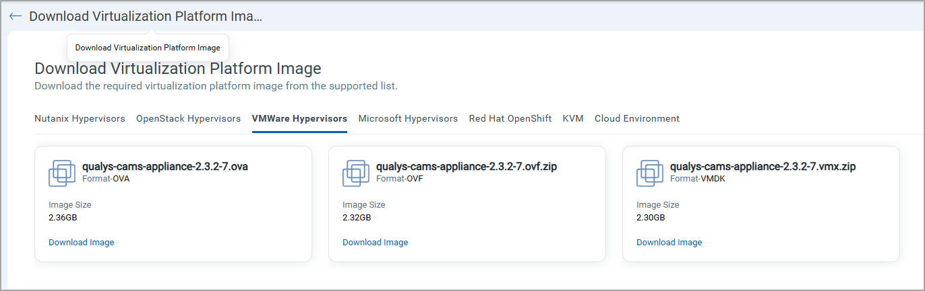Click the Format-OVA label

pos(106,179)
